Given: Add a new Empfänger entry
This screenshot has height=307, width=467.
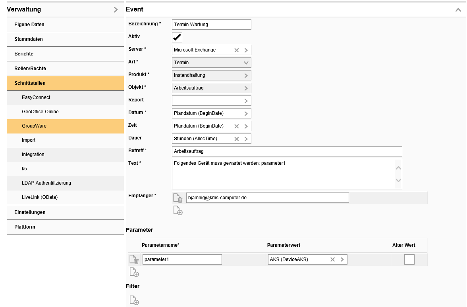Looking at the screenshot, I should tap(178, 210).
